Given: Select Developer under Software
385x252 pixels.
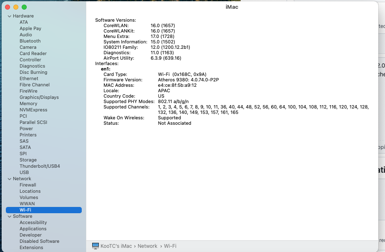Looking at the screenshot, I should tap(31, 235).
